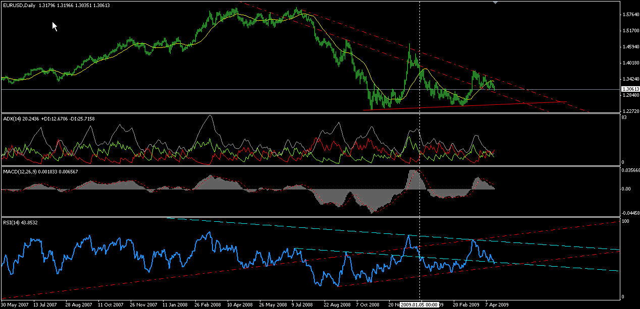Screen dimensions: 640x309
Task: Click the 1.57640 price axis label
Action: (631, 15)
